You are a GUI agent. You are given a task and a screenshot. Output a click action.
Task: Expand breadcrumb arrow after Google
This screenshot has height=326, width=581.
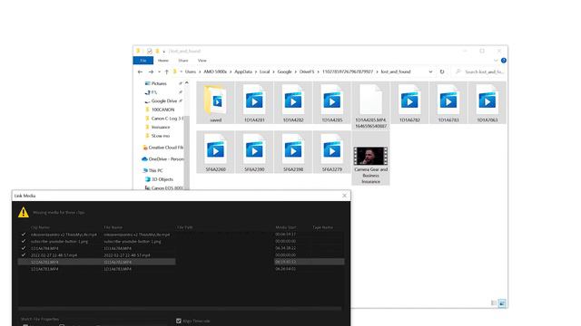point(296,72)
